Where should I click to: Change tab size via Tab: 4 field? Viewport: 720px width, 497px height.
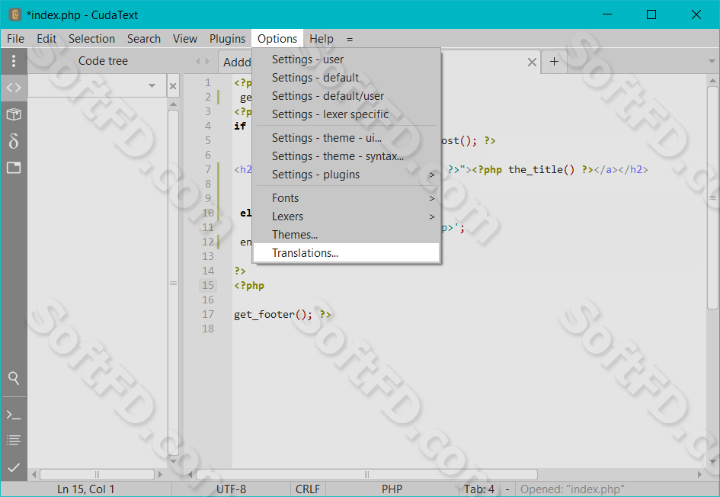479,489
